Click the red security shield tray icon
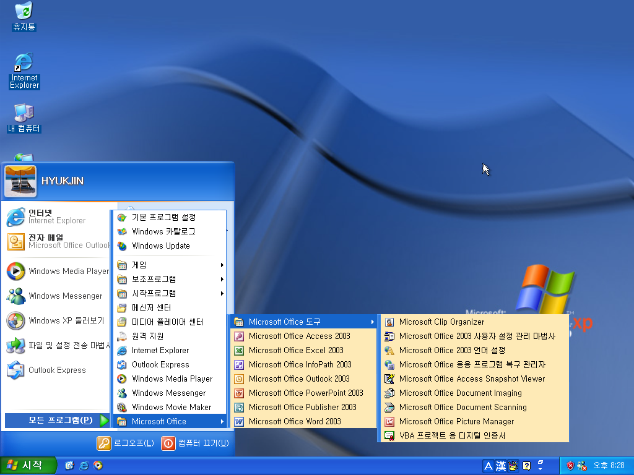The height and width of the screenshot is (475, 634). [570, 466]
